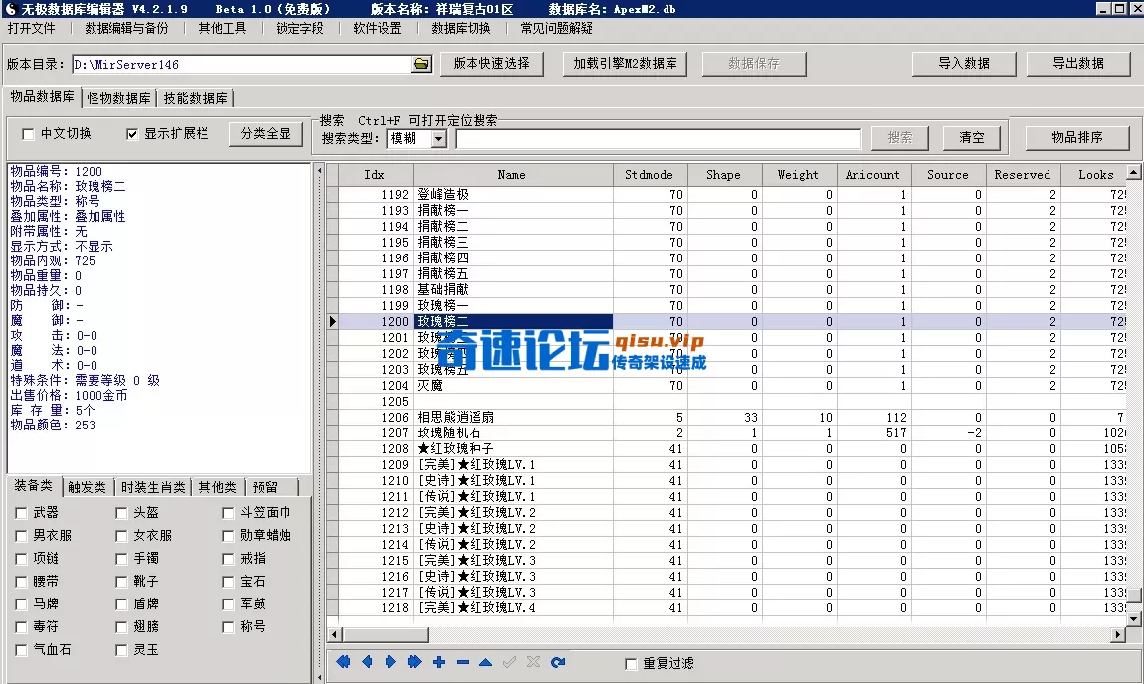Image resolution: width=1144 pixels, height=684 pixels.
Task: Browse for version directory folder icon
Action: click(x=421, y=65)
